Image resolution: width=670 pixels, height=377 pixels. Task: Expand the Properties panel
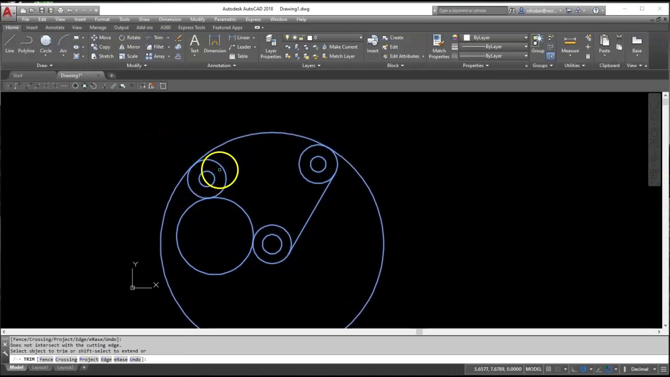click(x=476, y=65)
